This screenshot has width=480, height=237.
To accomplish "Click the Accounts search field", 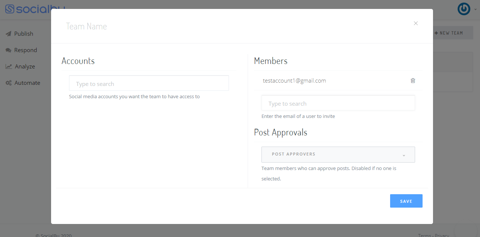I will click(149, 83).
